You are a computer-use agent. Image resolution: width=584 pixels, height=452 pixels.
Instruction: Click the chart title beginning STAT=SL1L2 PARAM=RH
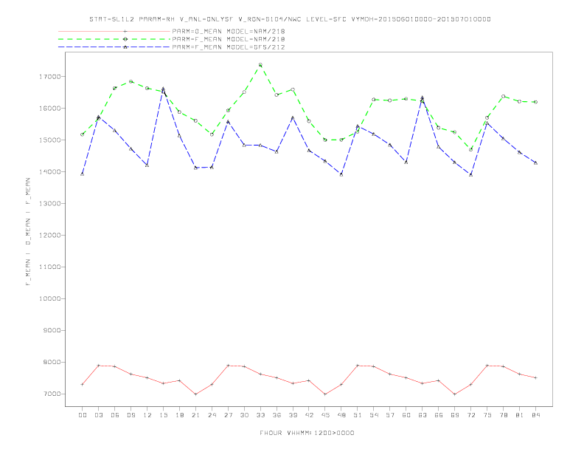coord(290,19)
